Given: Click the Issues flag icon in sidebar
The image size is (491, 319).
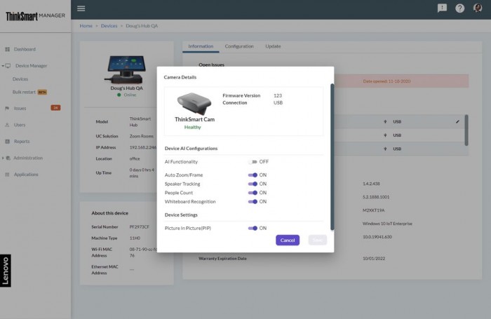Looking at the screenshot, I should pos(8,108).
